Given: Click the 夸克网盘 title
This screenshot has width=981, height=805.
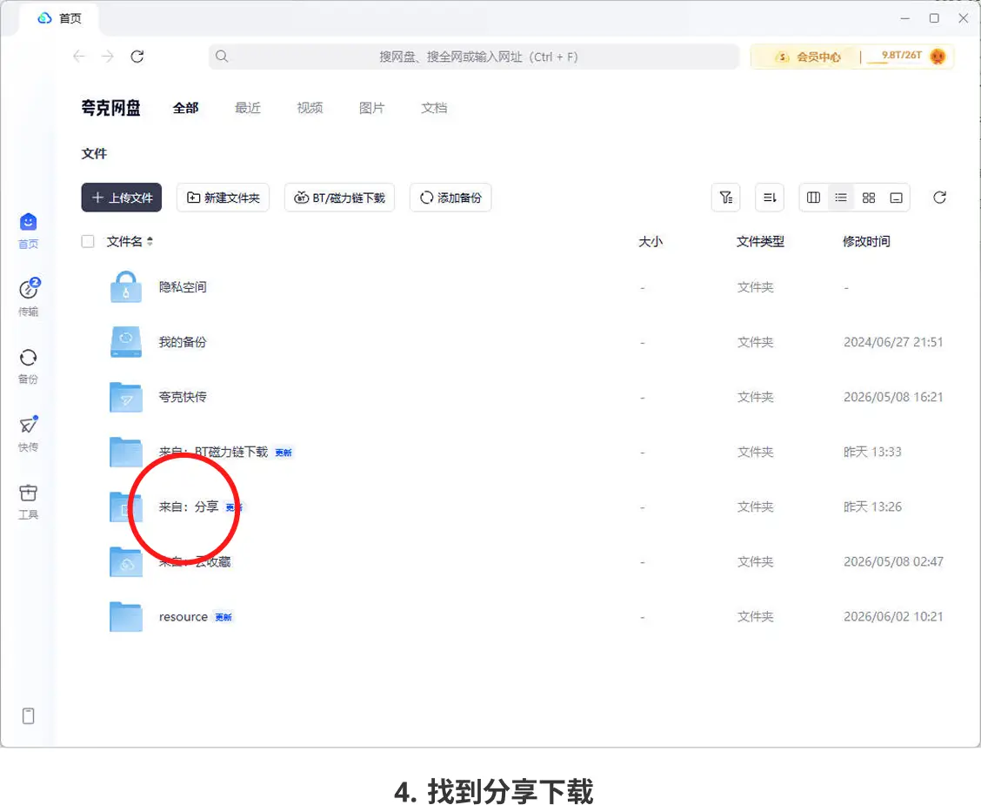Looking at the screenshot, I should pos(111,108).
